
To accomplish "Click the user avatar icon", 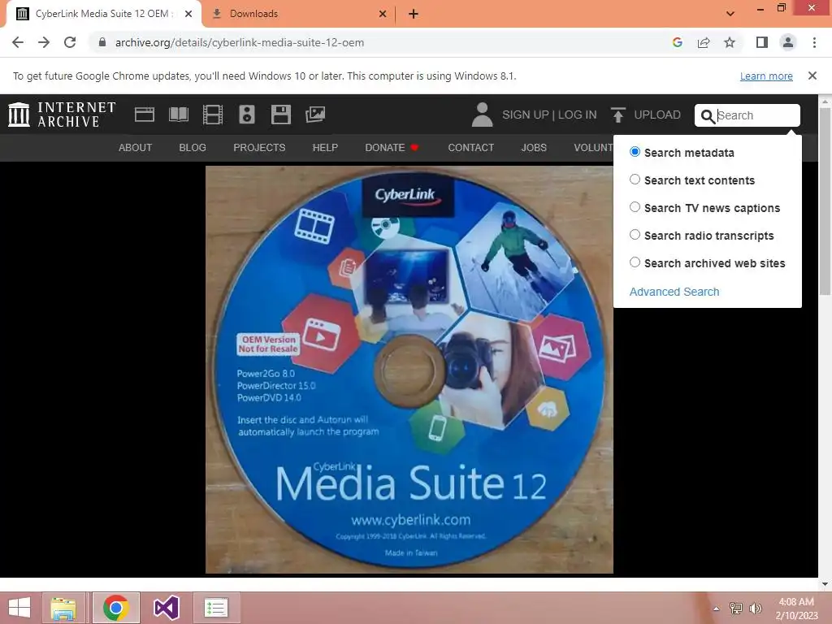I will point(482,115).
